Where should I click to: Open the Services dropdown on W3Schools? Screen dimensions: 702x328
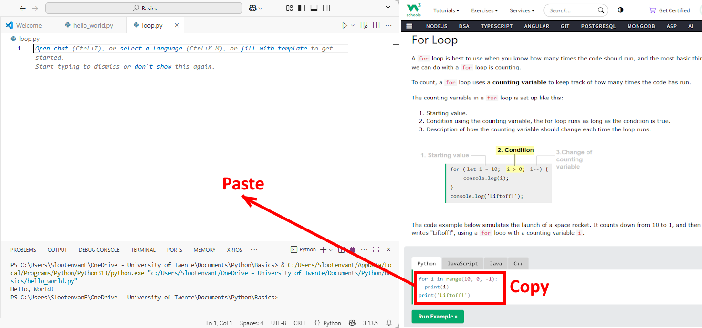pyautogui.click(x=522, y=10)
